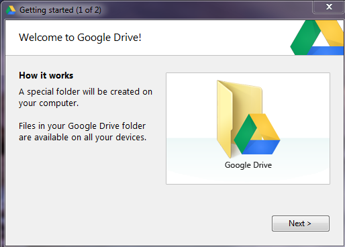Click the "Google Drive" label under folder
Image resolution: width=345 pixels, height=247 pixels.
tap(248, 165)
